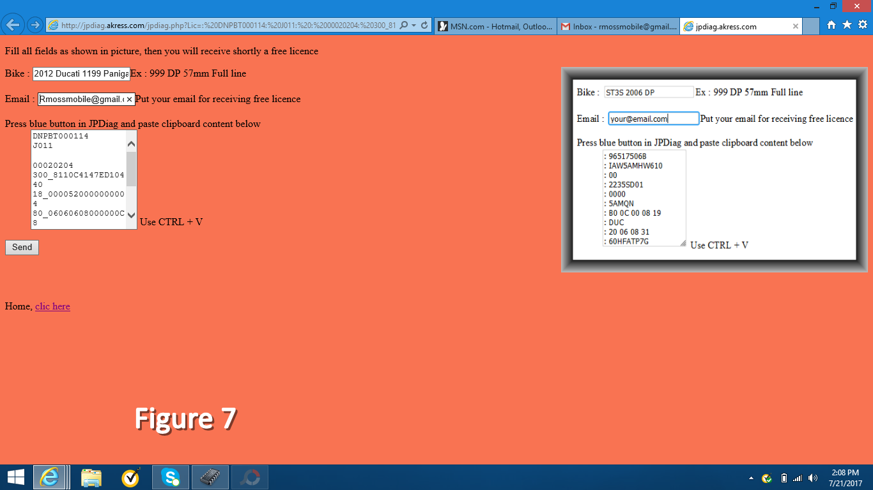Launch File Explorer from the taskbar
873x490 pixels.
[x=91, y=477]
